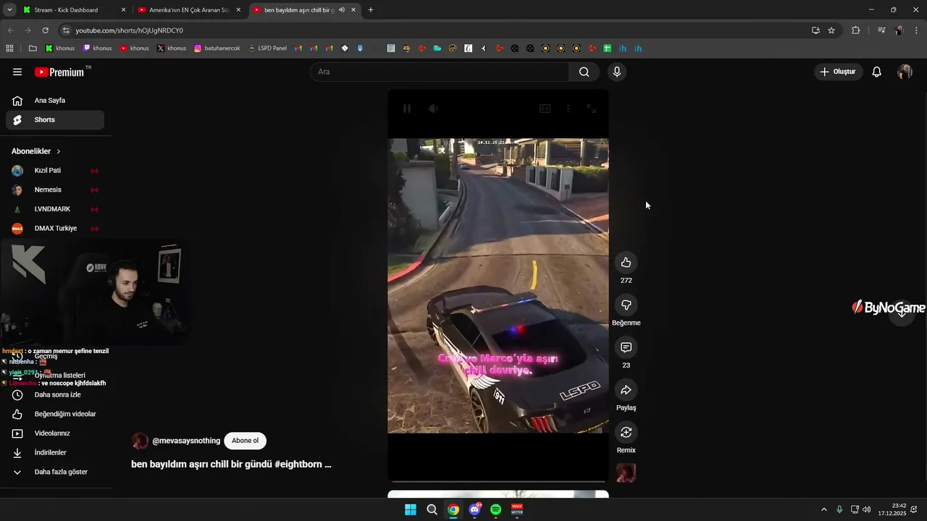Toggle captions on the short

[x=545, y=109]
